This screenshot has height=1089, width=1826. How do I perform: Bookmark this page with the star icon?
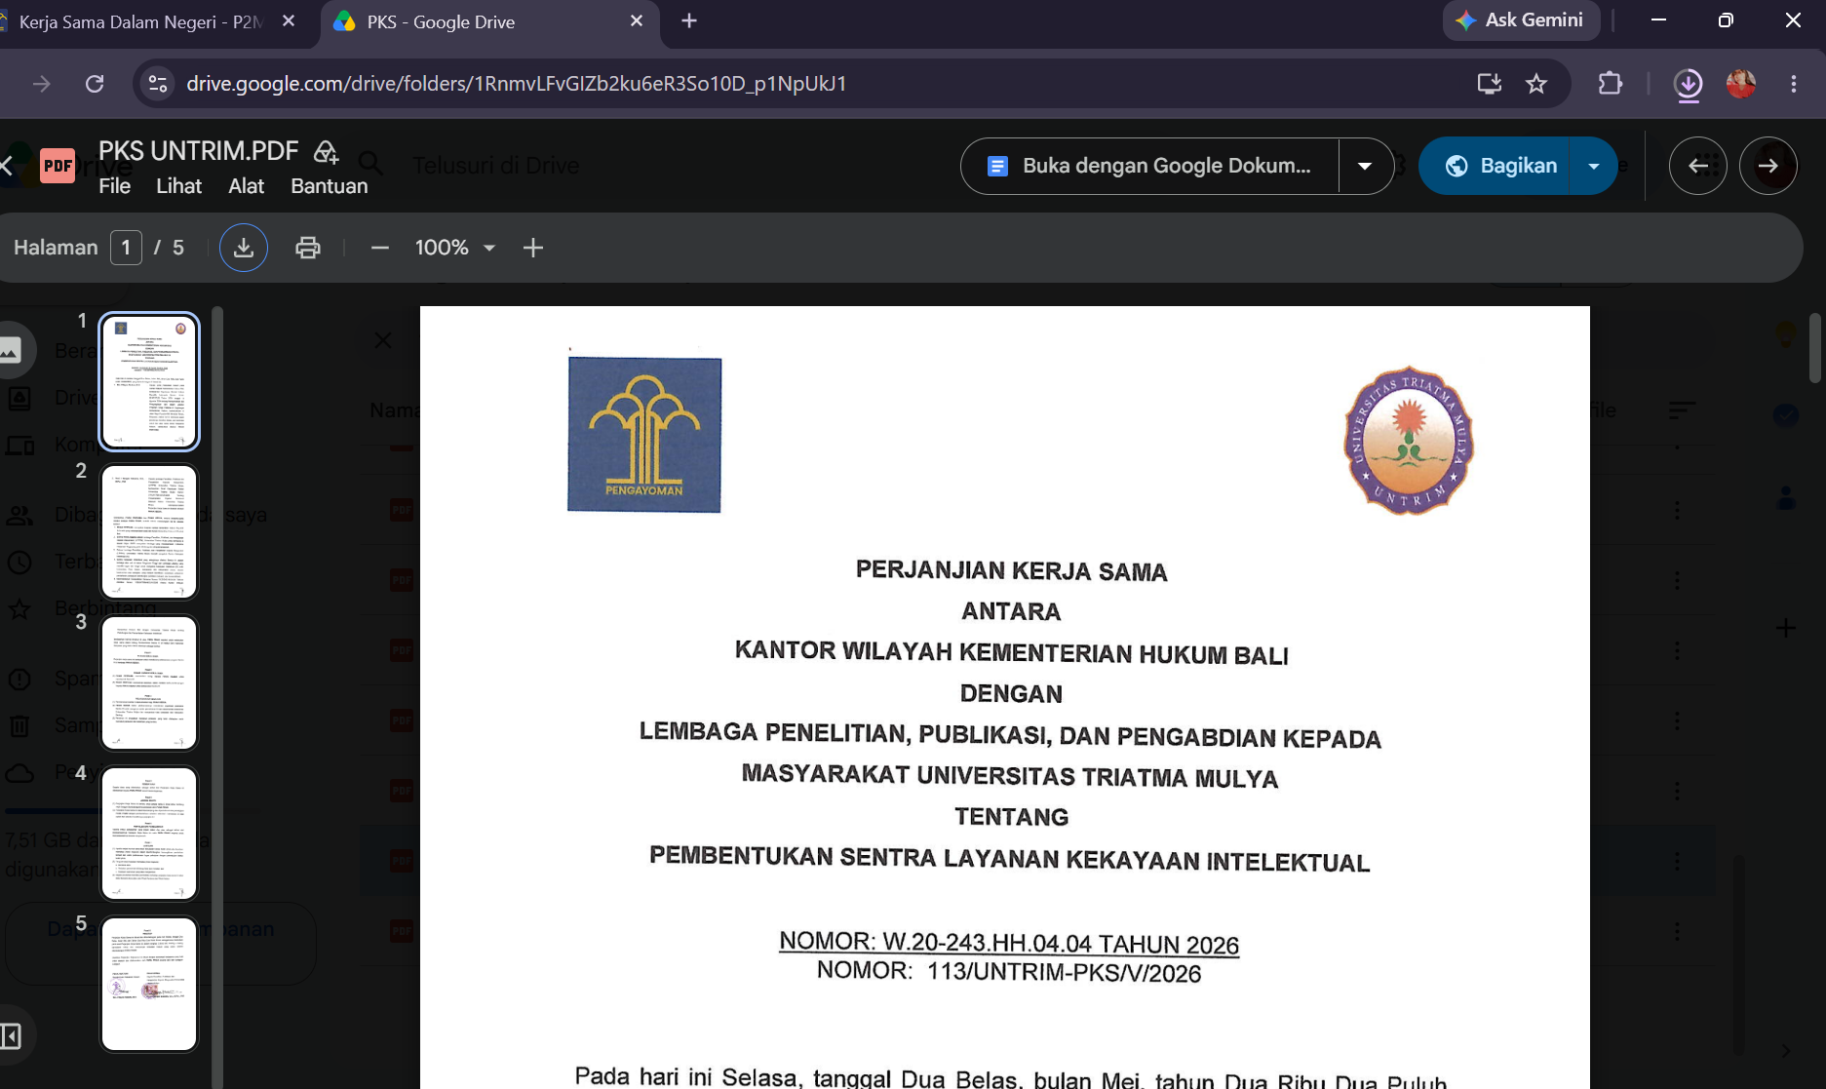(x=1536, y=84)
